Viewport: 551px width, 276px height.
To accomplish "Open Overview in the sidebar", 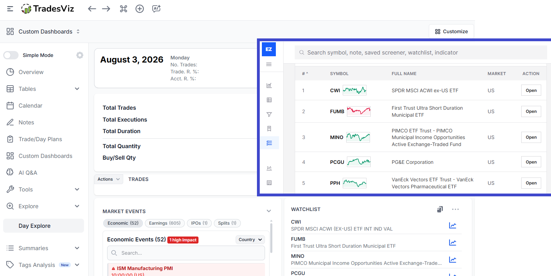I will point(31,72).
